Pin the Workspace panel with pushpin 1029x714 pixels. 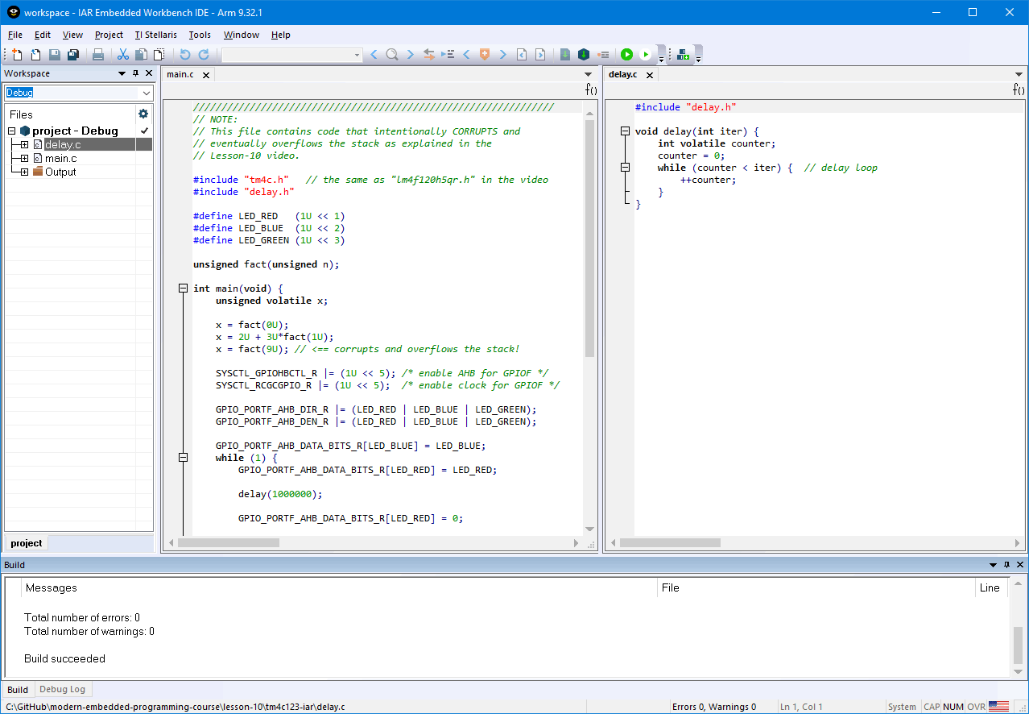click(135, 73)
